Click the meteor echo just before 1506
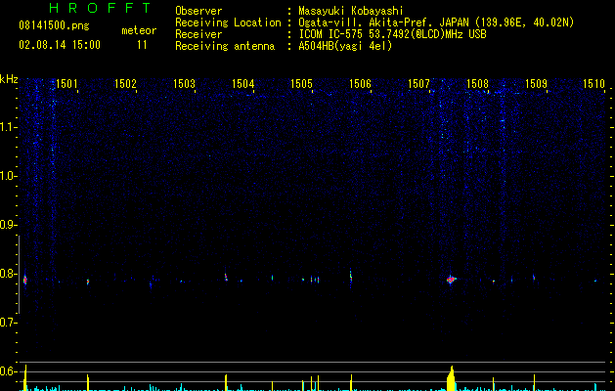The image size is (615, 391). click(x=351, y=278)
